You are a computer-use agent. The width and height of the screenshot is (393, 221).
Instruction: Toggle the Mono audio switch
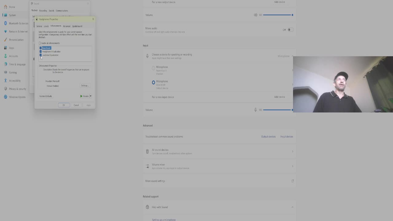pyautogui.click(x=290, y=30)
